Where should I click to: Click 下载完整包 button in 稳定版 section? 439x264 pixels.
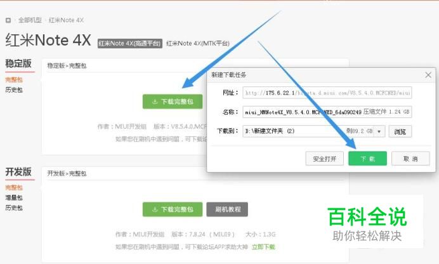[x=173, y=102]
